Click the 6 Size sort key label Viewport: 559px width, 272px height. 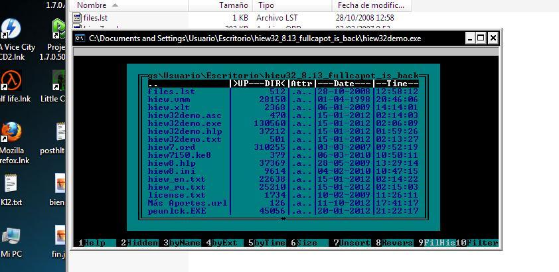point(309,243)
